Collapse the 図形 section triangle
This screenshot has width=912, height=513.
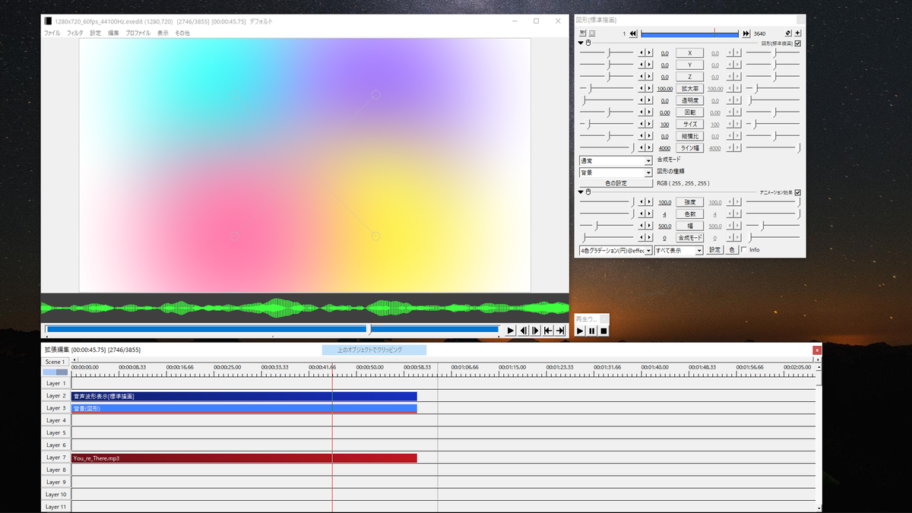click(x=581, y=43)
